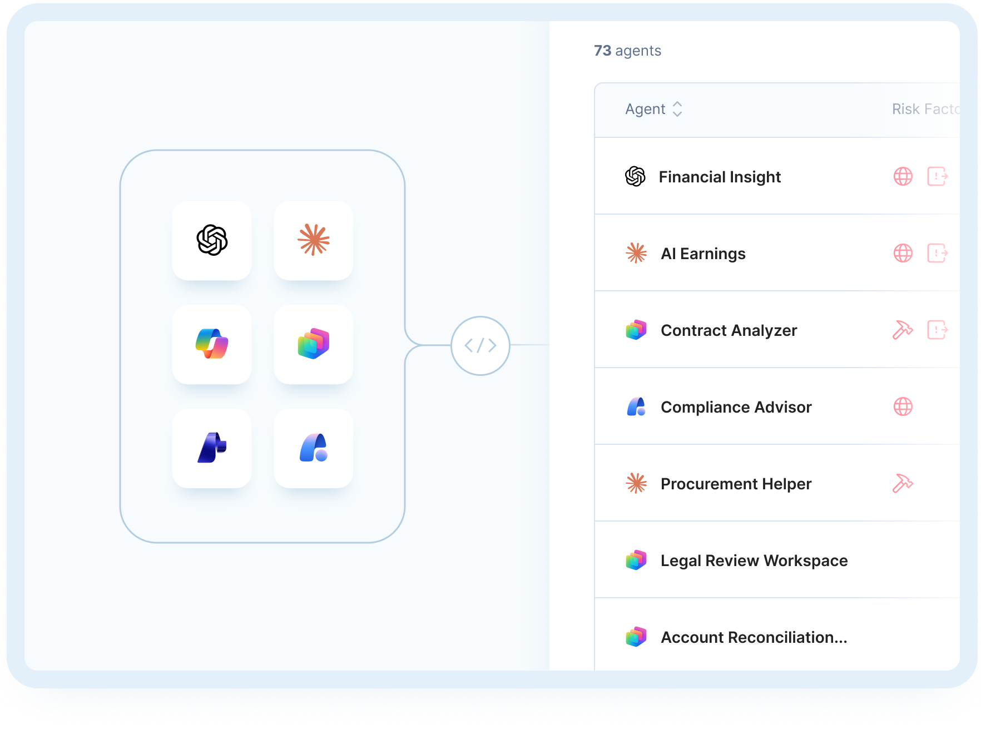This screenshot has width=981, height=734.
Task: Click the globe risk icon for Financial Insight
Action: 903,176
